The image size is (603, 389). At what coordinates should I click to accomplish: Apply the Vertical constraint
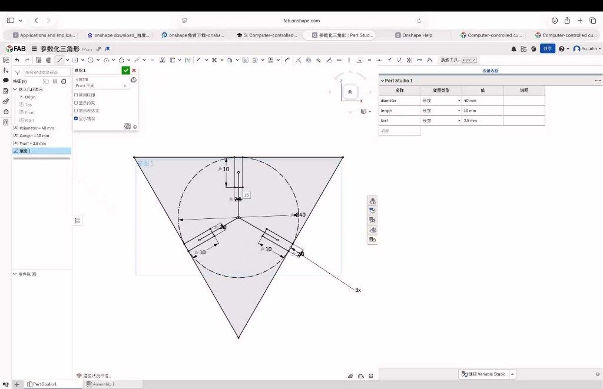click(x=349, y=60)
